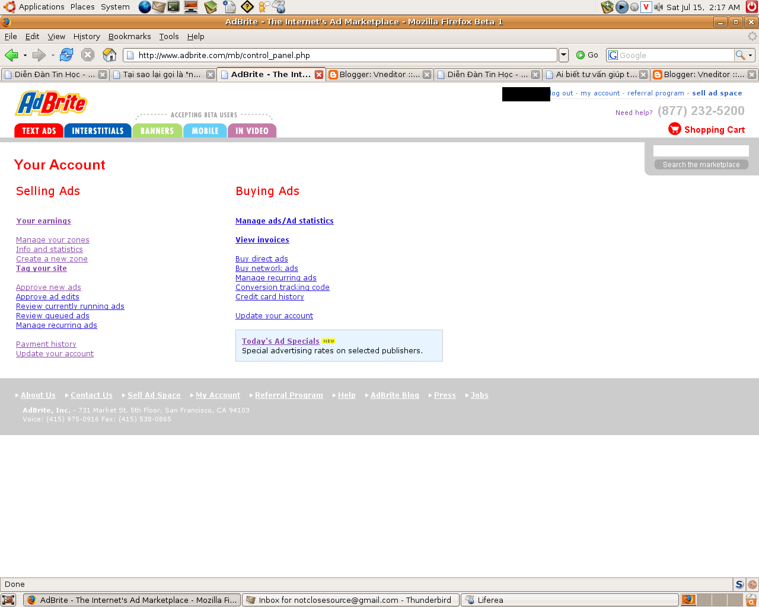Open the File menu
Image resolution: width=759 pixels, height=607 pixels.
(x=11, y=36)
